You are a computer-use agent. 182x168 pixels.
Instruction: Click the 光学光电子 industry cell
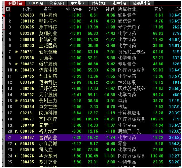129,27
